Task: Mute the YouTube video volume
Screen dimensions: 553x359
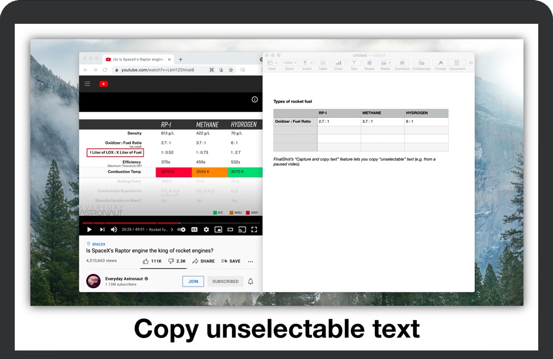Action: click(x=114, y=229)
